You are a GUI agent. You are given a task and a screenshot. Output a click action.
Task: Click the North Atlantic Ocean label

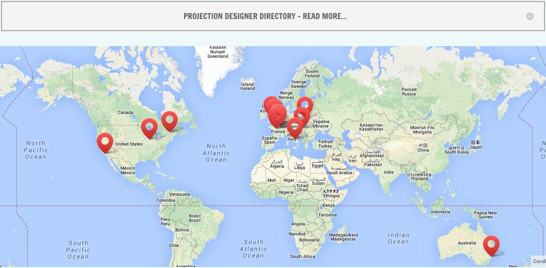216,153
